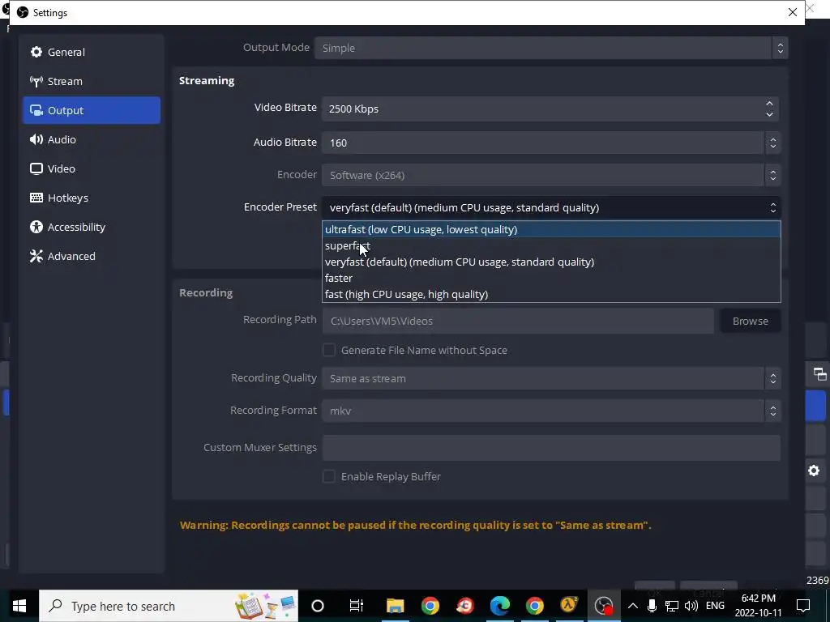Open first Chrome icon on taskbar
The height and width of the screenshot is (622, 830).
point(430,606)
